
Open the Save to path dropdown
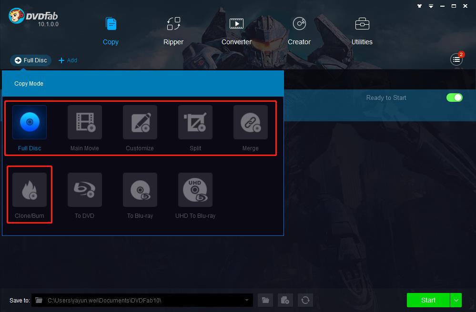(247, 300)
